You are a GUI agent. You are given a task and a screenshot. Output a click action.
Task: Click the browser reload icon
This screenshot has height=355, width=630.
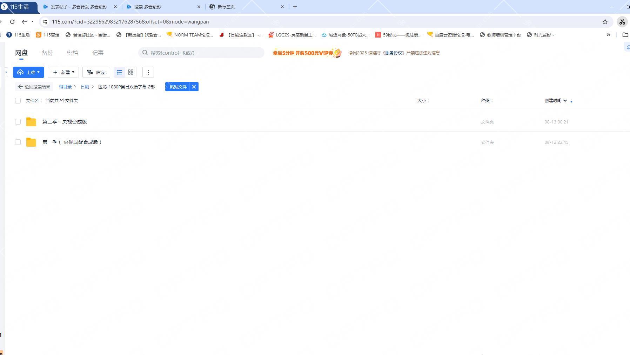point(12,22)
